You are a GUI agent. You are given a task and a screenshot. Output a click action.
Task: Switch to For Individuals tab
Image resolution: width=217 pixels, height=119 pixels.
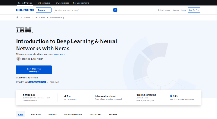tap(25, 3)
